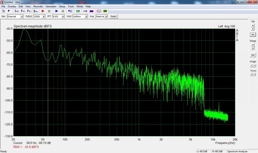
Task: Switch to impulse response (Imp) mode
Action: (x=17, y=11)
